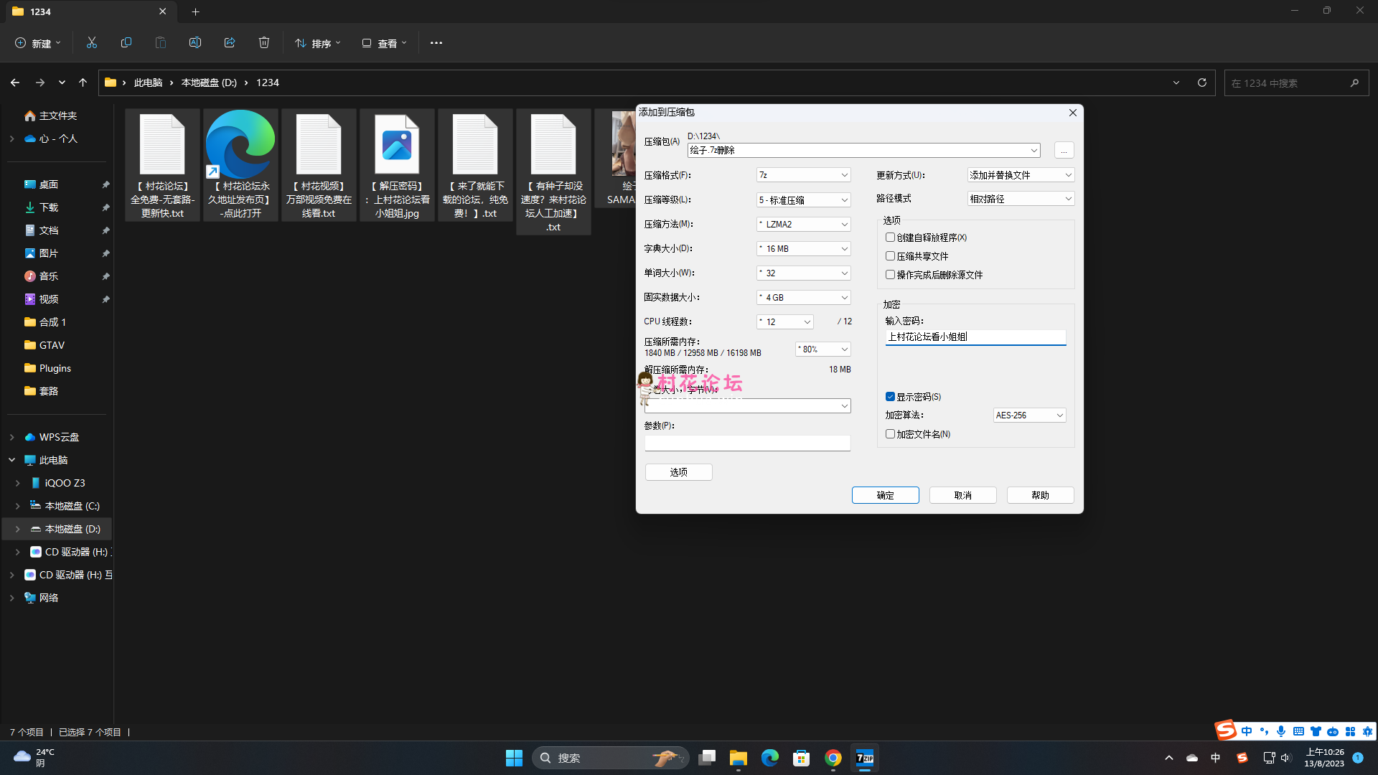Go forward with the Forward arrow
This screenshot has width=1378, height=775.
coord(40,83)
